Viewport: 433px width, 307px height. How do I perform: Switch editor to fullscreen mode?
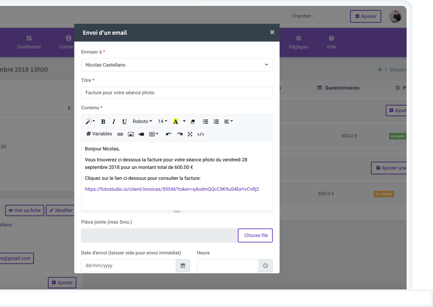(190, 134)
